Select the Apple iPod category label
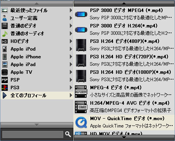Image resolution: width=175 pixels, height=141 pixels. (x=23, y=49)
